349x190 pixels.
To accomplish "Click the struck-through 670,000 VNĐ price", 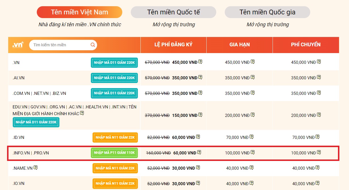I will [157, 62].
